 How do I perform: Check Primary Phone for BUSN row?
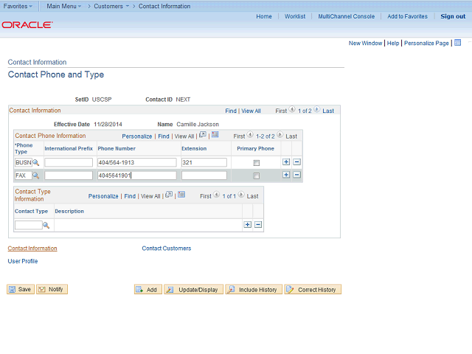[256, 163]
